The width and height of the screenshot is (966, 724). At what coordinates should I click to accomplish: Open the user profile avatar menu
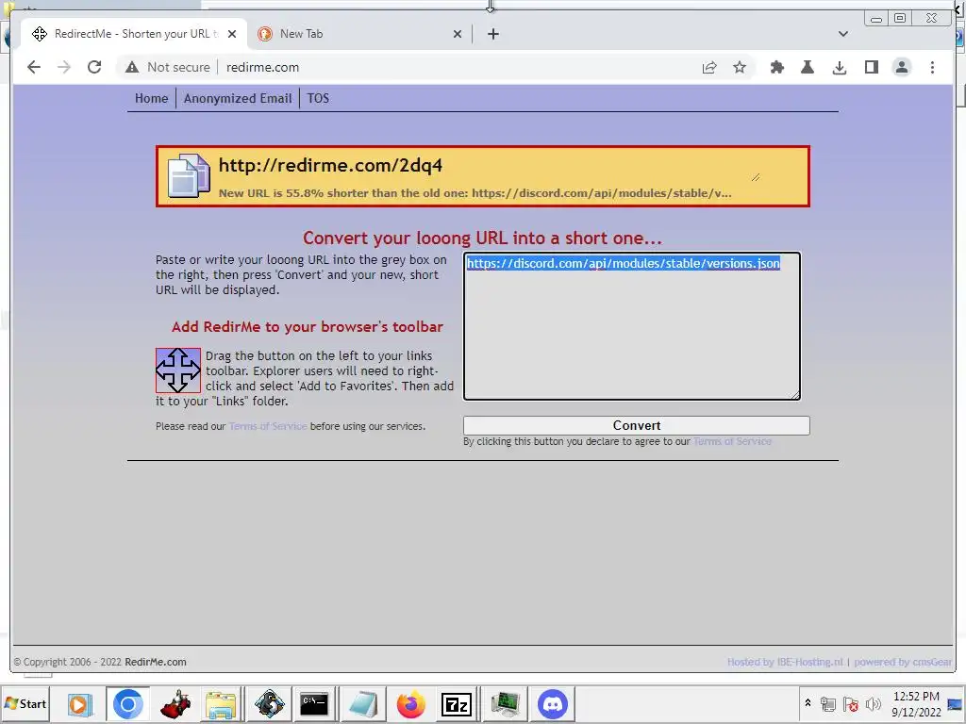point(902,67)
